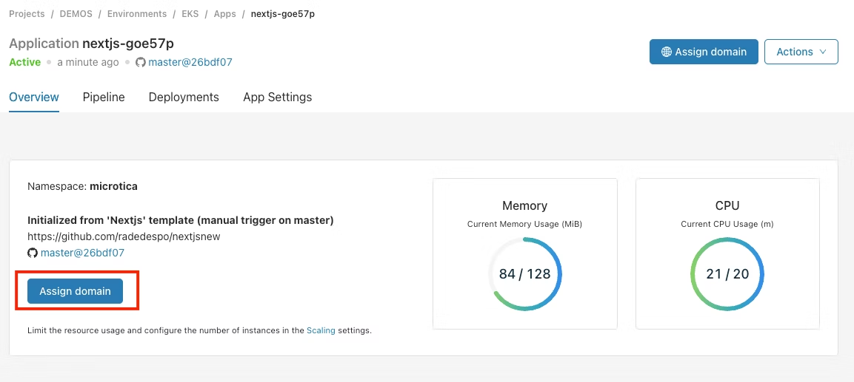Go to EKS breadcrumb
Image resolution: width=854 pixels, height=382 pixels.
click(x=190, y=13)
